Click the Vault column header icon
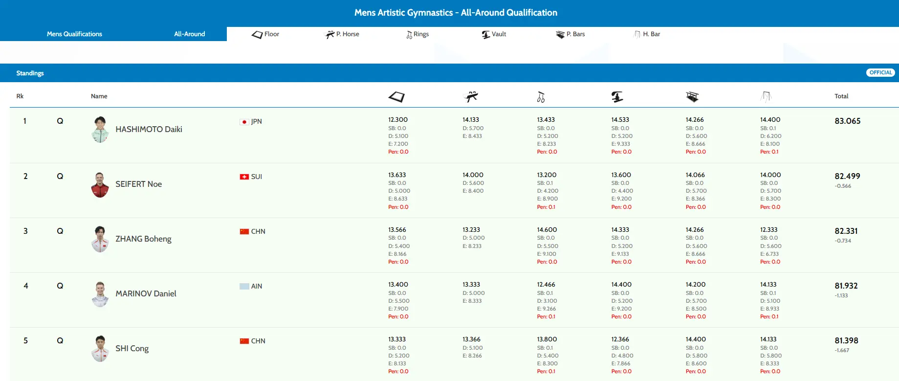The width and height of the screenshot is (899, 381). pos(617,97)
